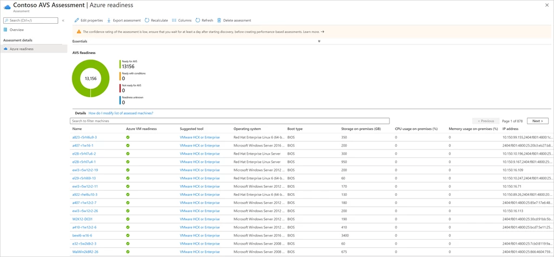Click the Azure readiness cloud icon in sidebar
This screenshot has width=554, height=257.
tap(5, 49)
